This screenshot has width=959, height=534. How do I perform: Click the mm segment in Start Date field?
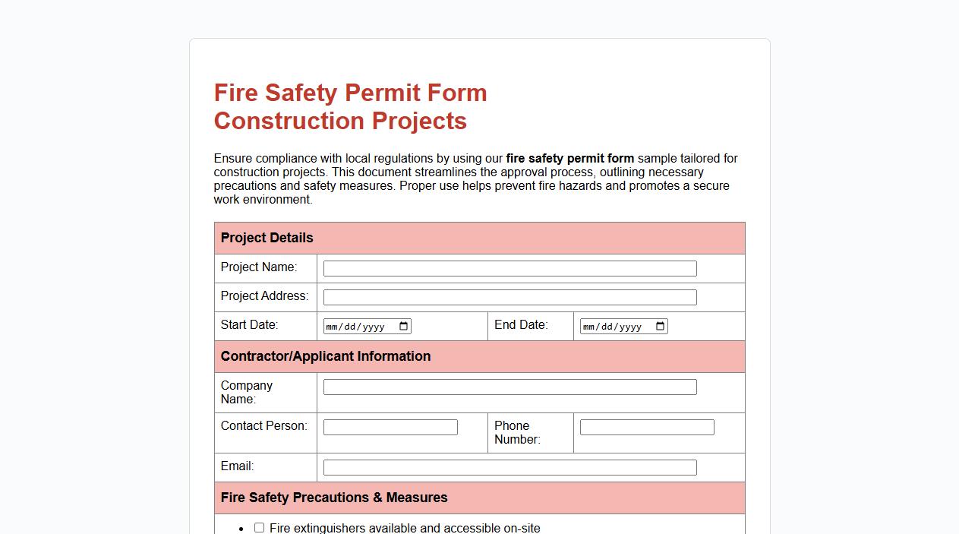click(x=331, y=326)
